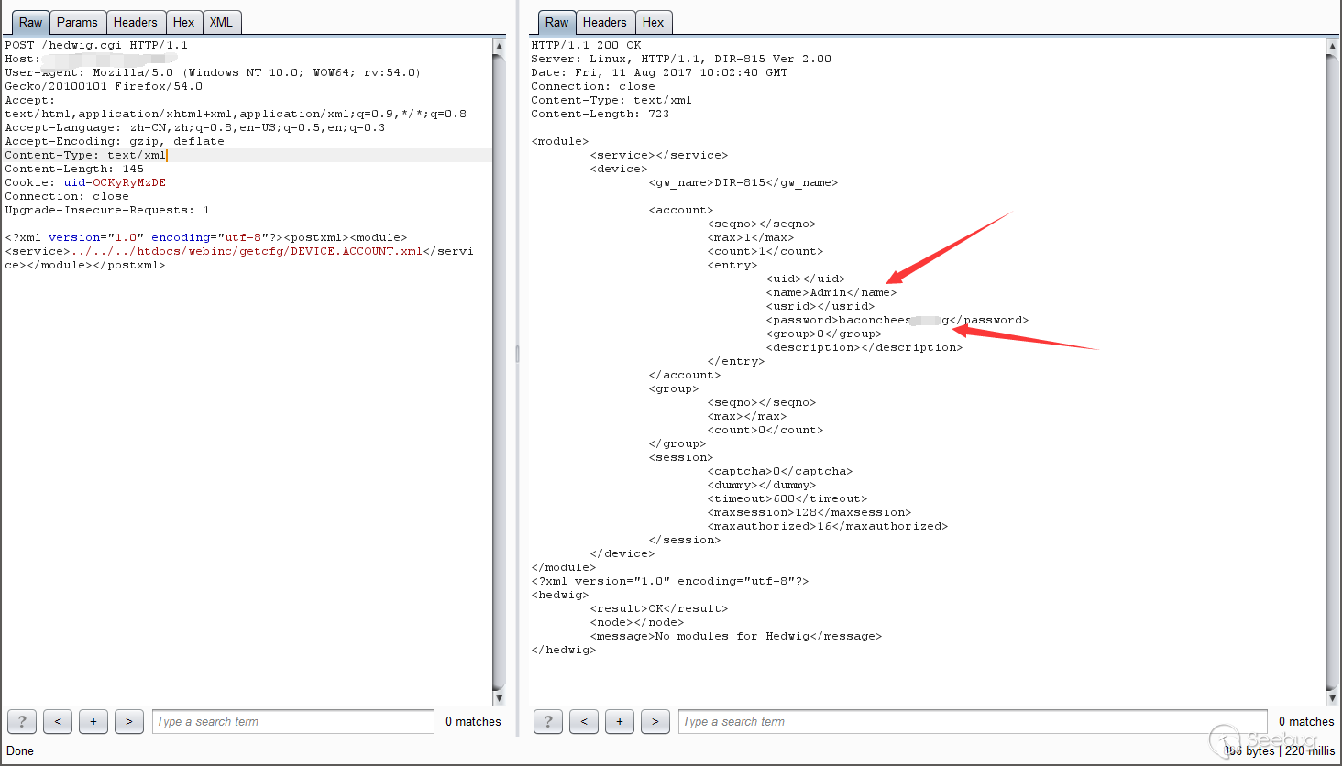Click the Host request header line

pos(92,59)
